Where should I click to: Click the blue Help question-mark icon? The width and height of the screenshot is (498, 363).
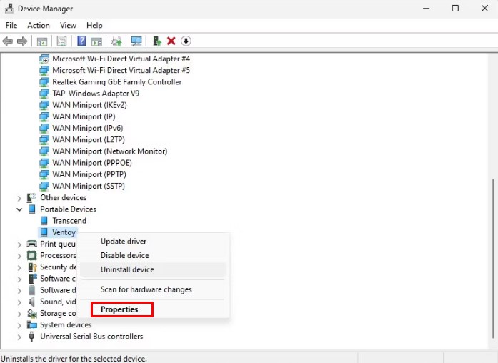click(x=81, y=41)
